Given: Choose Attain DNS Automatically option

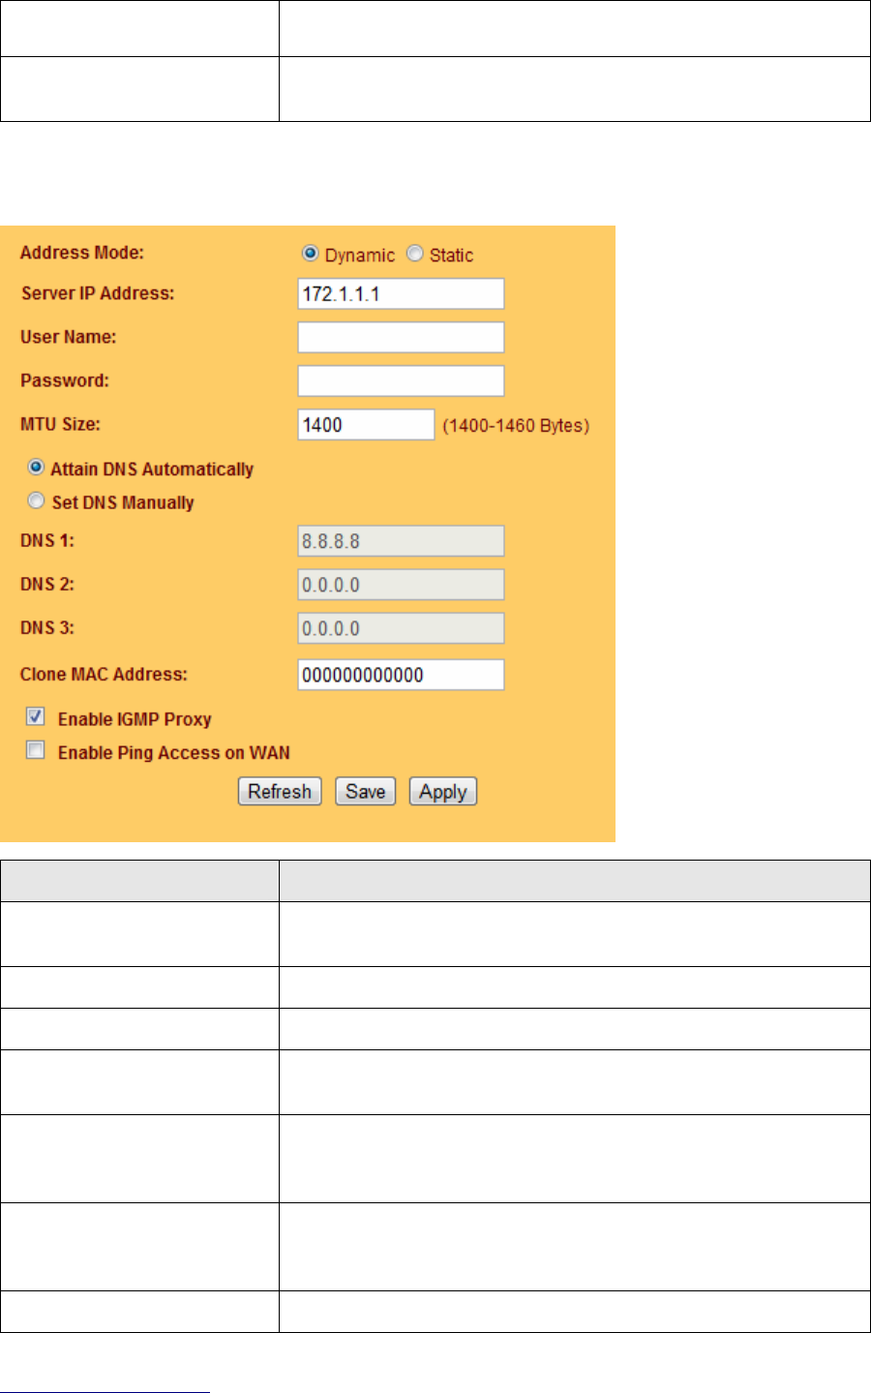Looking at the screenshot, I should point(36,468).
